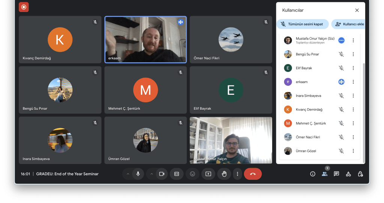Open meeting details info icon

coord(312,174)
